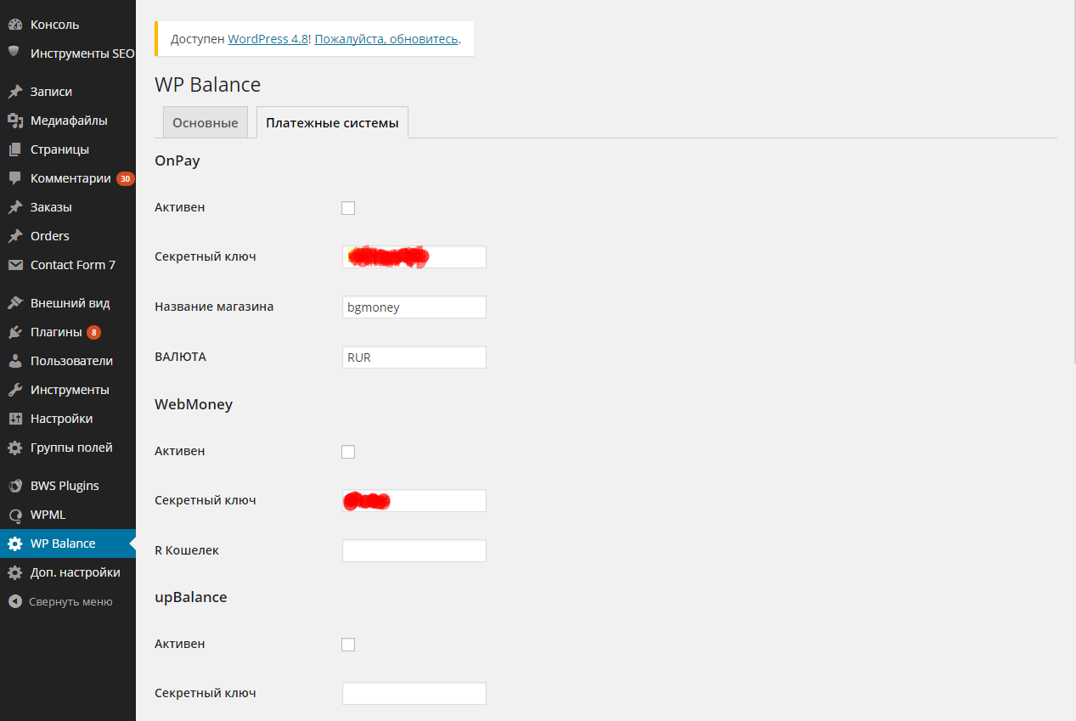The width and height of the screenshot is (1076, 721).
Task: Click the Пользователи user icon
Action: tap(14, 361)
